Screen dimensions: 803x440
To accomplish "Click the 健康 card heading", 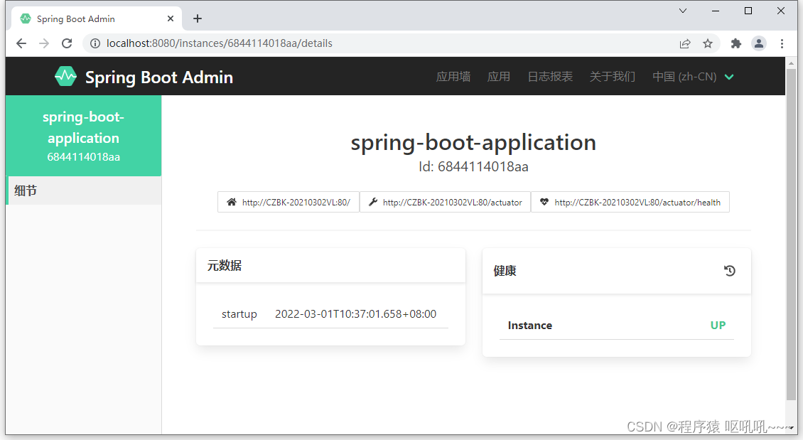I will click(x=505, y=270).
